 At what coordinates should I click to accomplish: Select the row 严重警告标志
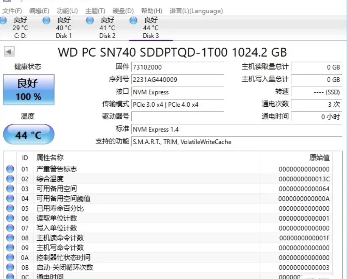pyautogui.click(x=168, y=169)
